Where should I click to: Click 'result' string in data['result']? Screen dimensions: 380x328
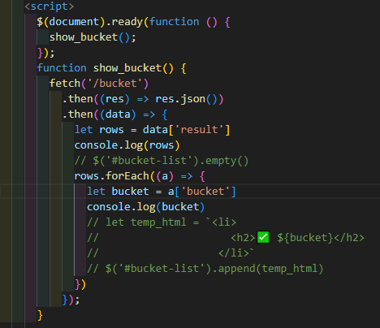[x=199, y=130]
